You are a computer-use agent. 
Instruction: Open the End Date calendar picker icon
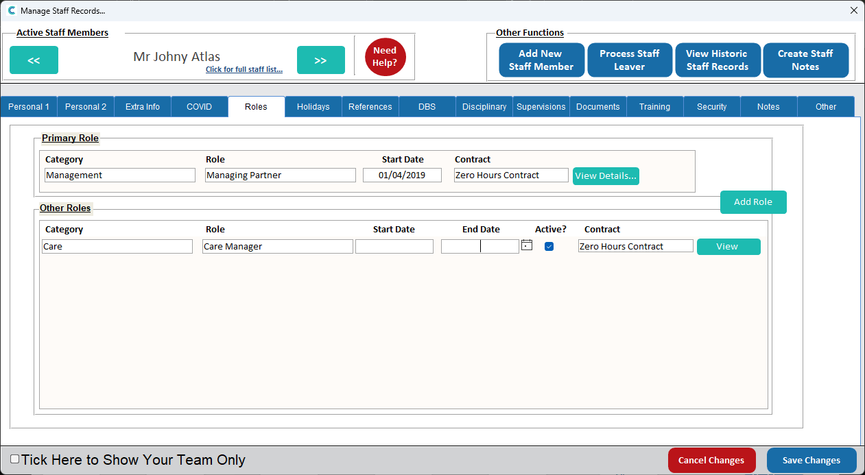(x=527, y=245)
